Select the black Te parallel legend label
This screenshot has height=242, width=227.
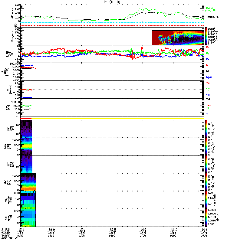click(208, 99)
